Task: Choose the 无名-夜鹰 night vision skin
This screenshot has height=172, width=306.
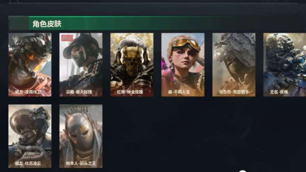Action: pyautogui.click(x=285, y=65)
